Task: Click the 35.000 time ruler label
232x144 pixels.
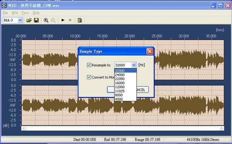Action: pyautogui.click(x=211, y=36)
